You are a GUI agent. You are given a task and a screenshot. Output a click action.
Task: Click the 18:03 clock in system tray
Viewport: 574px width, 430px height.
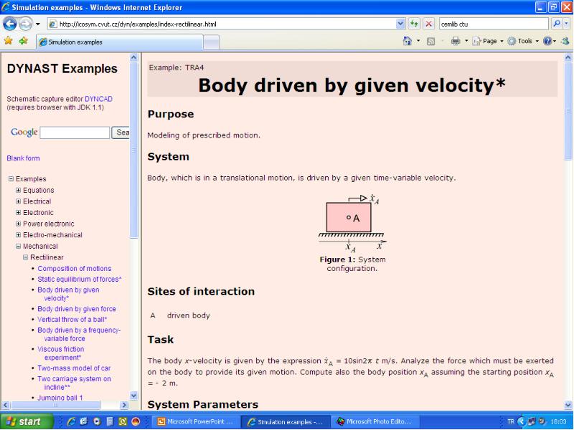point(558,421)
